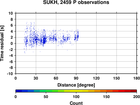Click the green section of the colorbar
Image resolution: width=140 pixels, height=105 pixels.
click(46, 91)
